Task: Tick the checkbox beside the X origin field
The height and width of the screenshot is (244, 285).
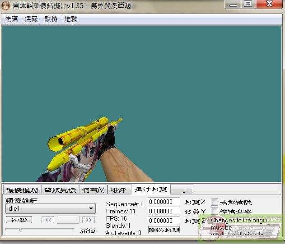Action: tap(215, 202)
